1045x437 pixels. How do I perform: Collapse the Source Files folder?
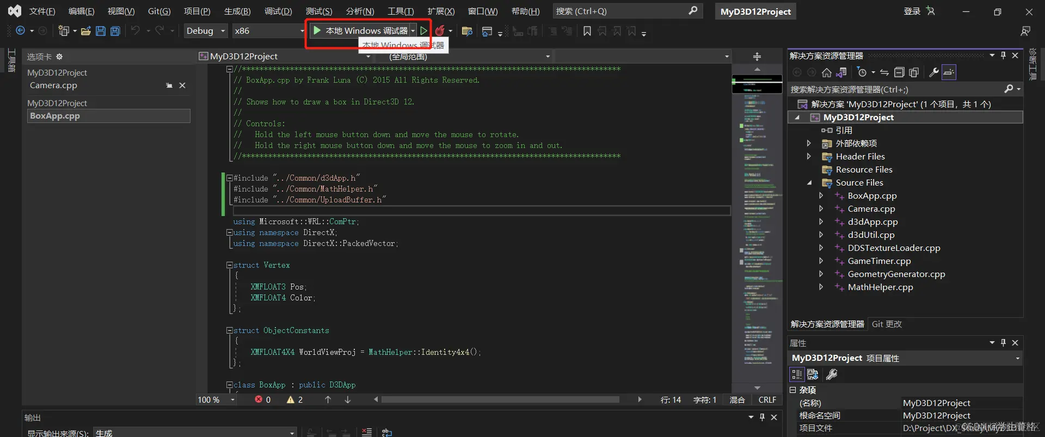pos(809,183)
